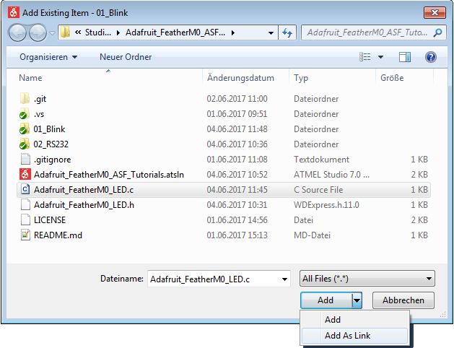Select the LICENSE file icon
454x348 pixels.
(25, 219)
